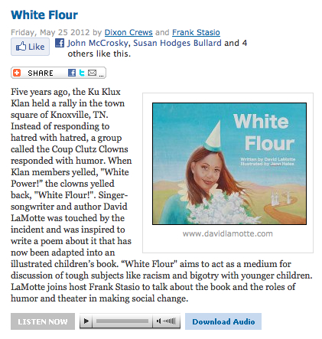The width and height of the screenshot is (322, 339).
Task: Click the audio progress bar
Action: click(x=122, y=321)
